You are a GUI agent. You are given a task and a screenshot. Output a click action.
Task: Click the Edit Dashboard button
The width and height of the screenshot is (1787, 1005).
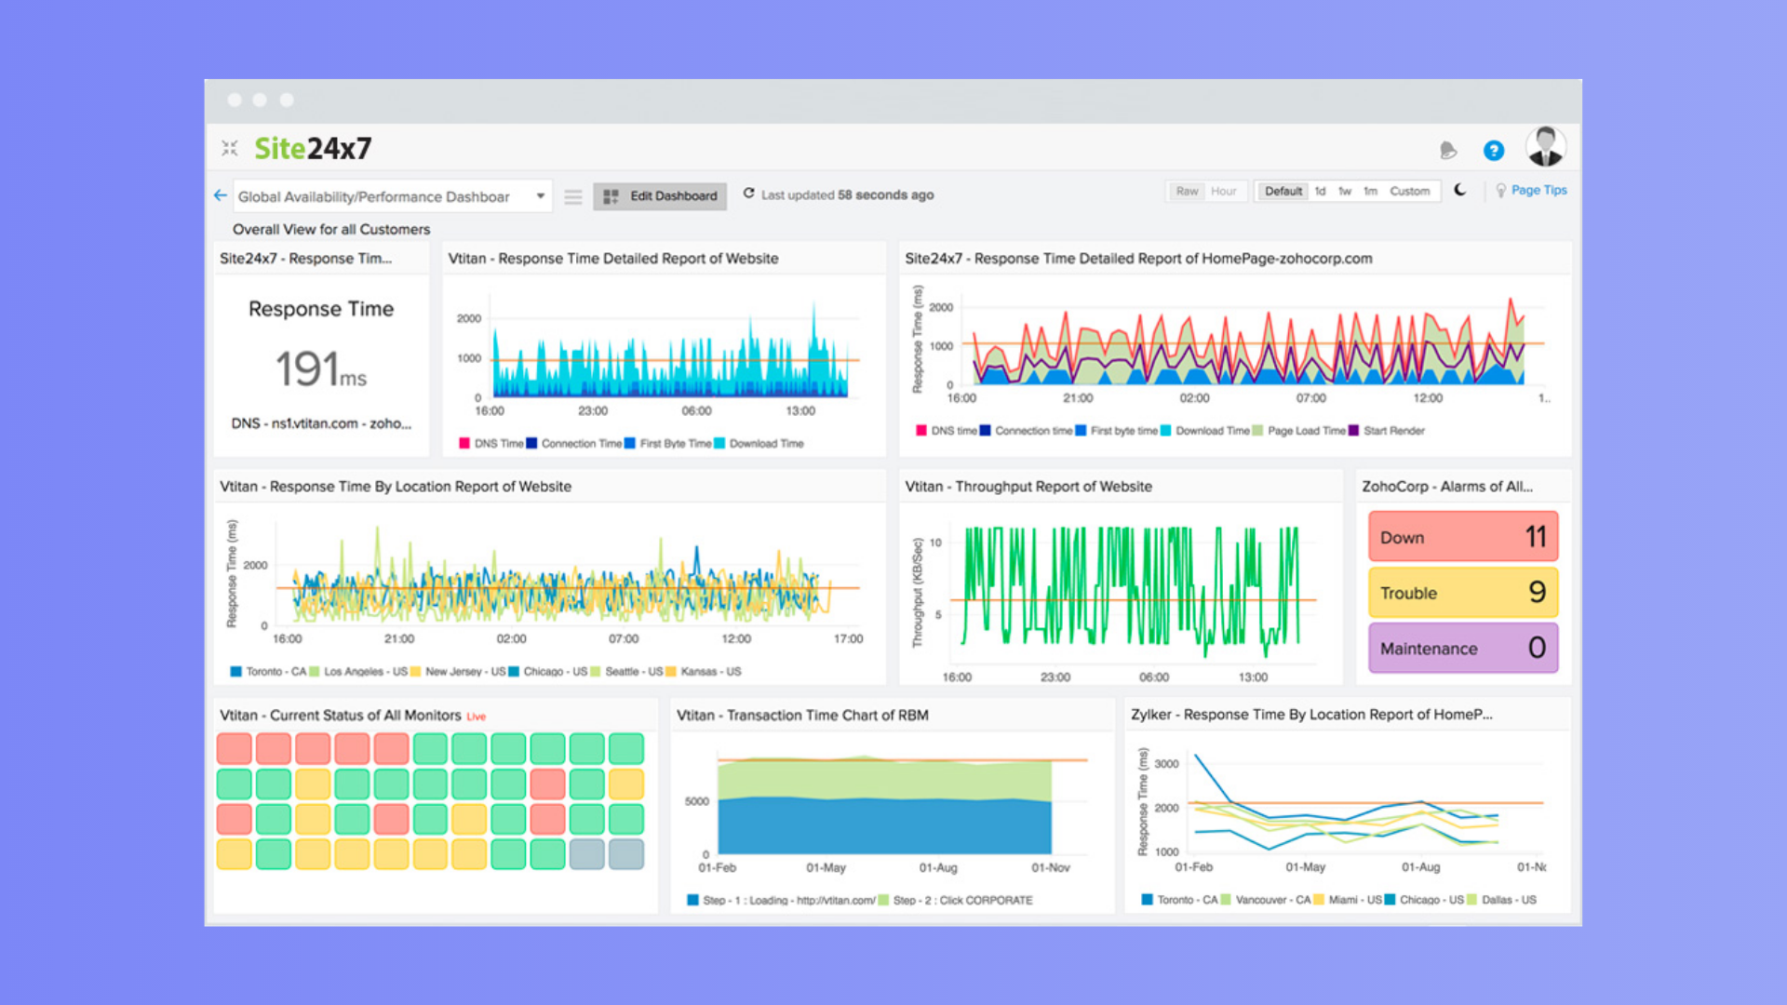coord(660,195)
